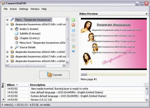150x108 pixels.
Task: Click the Log vertical tab label
Action: tap(3, 85)
